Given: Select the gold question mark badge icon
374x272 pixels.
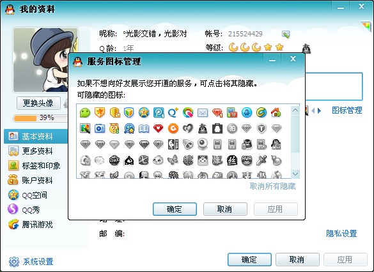Looking at the screenshot, I should (x=114, y=128).
